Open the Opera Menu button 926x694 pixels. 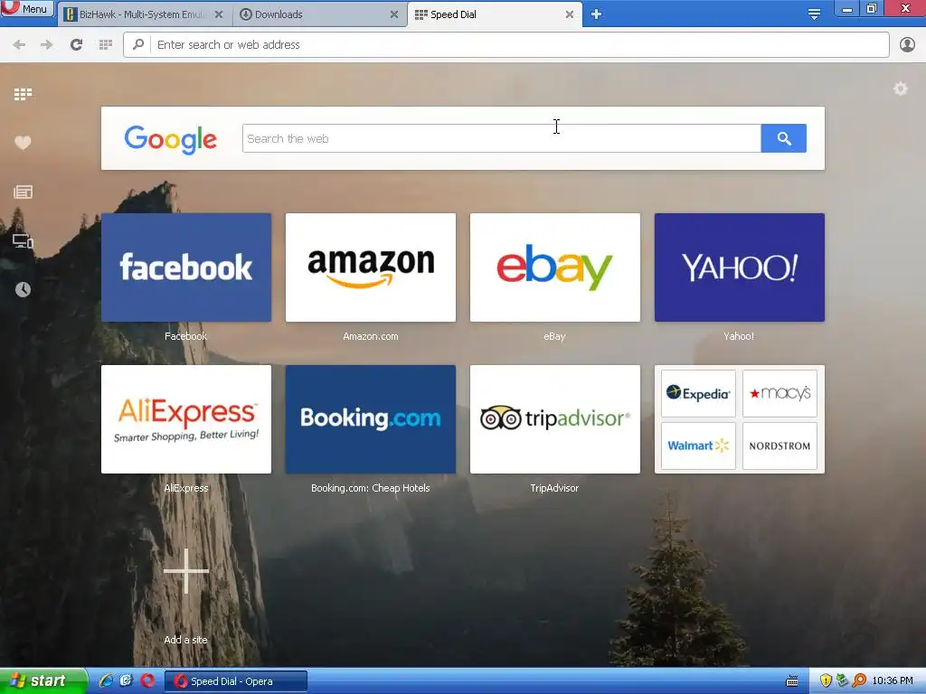click(27, 9)
